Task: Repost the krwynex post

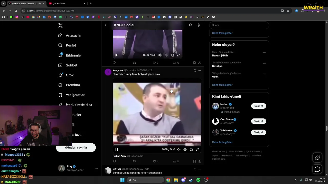Action: (134, 161)
